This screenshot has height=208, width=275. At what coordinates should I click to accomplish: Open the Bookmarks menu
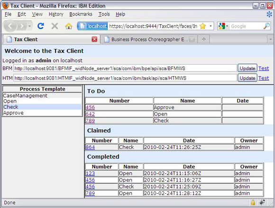coord(81,14)
